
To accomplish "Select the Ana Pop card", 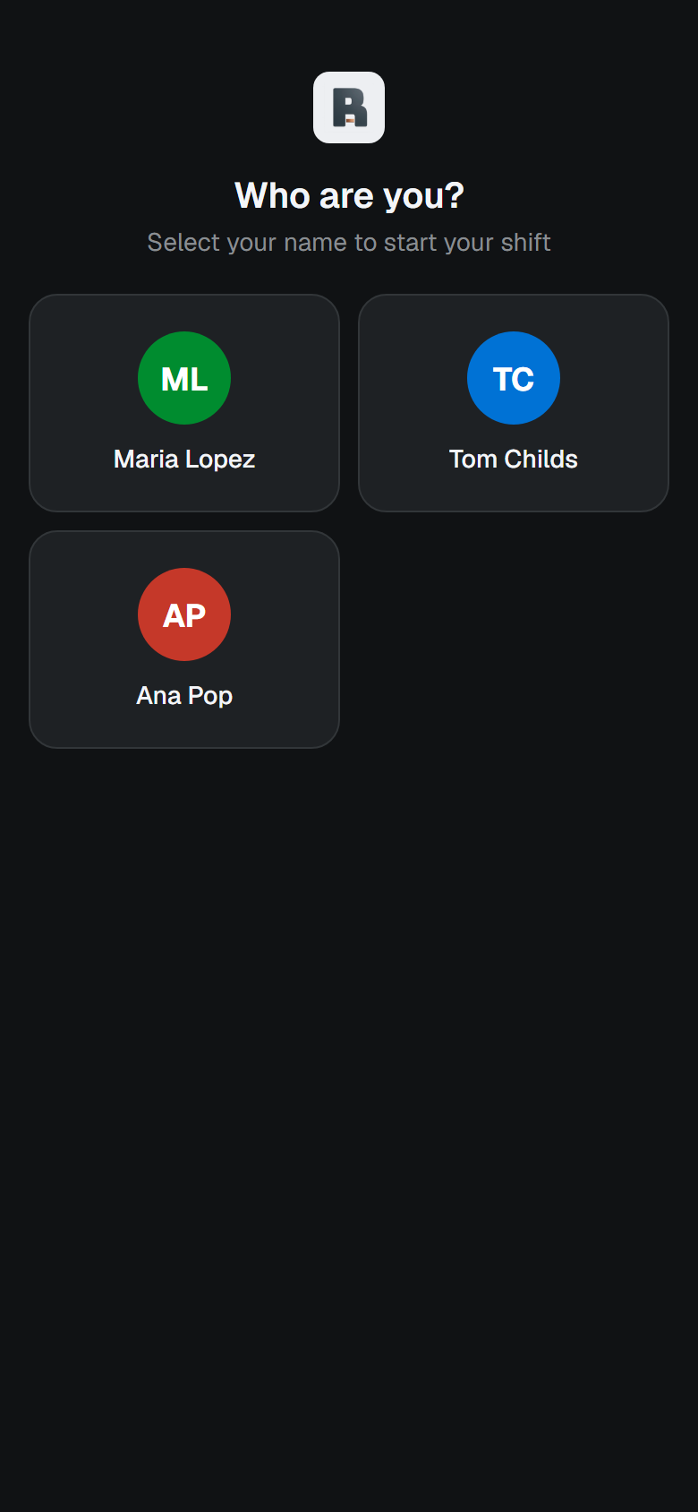I will (x=184, y=640).
